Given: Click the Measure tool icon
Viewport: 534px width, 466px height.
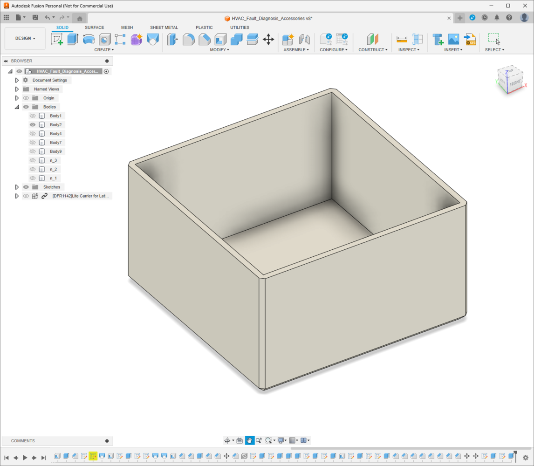Looking at the screenshot, I should click(x=402, y=39).
